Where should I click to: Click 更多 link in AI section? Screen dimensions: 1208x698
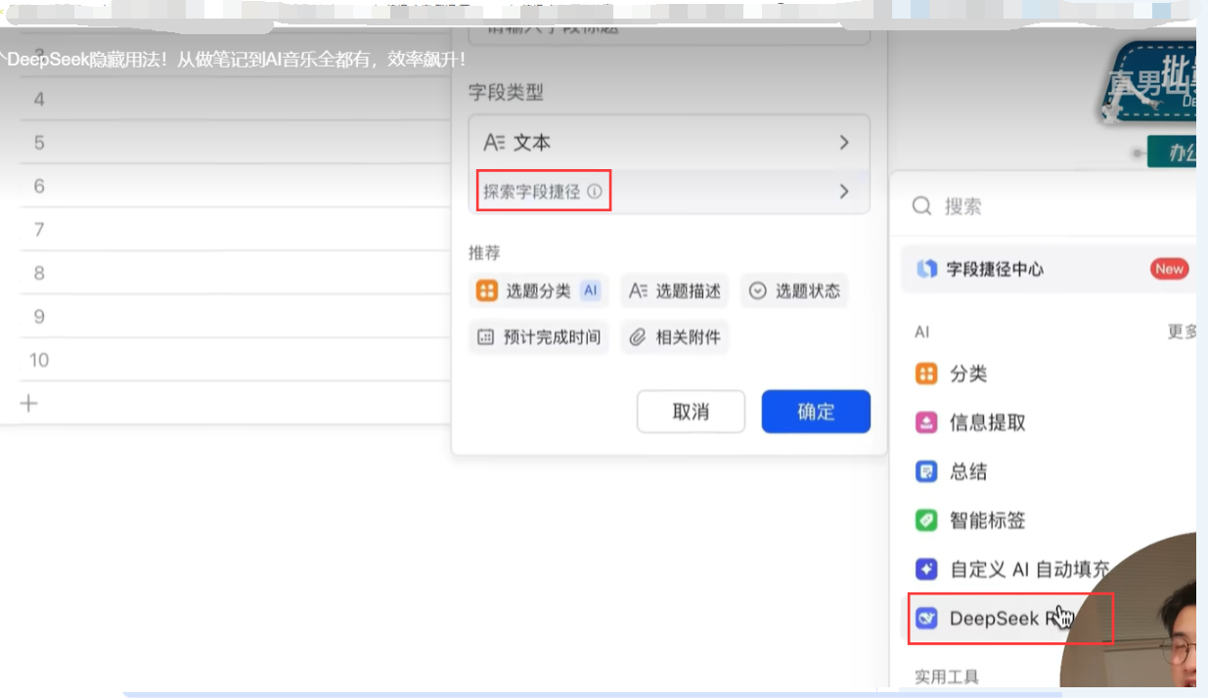[1182, 331]
